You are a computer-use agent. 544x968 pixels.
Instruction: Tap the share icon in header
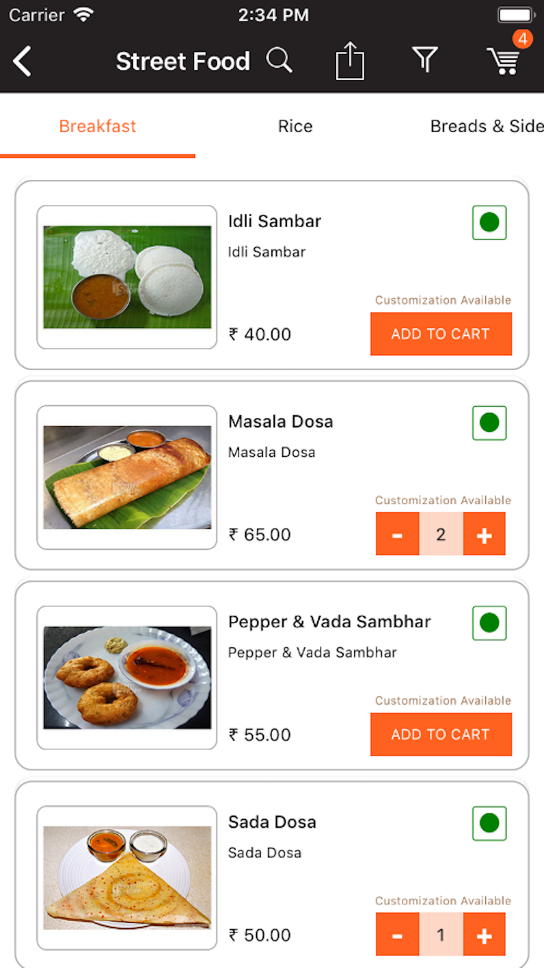[x=350, y=61]
